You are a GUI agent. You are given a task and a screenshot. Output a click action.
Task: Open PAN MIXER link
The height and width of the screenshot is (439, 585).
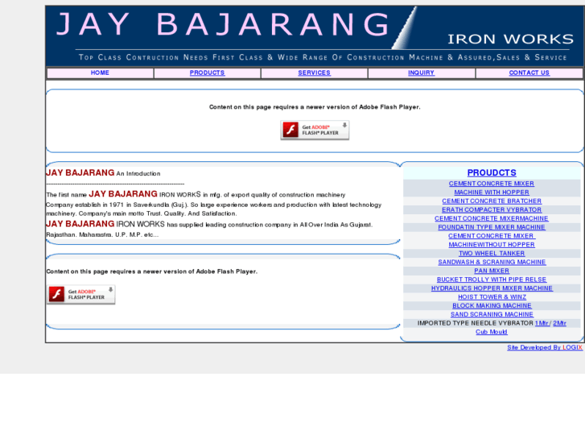(x=492, y=271)
